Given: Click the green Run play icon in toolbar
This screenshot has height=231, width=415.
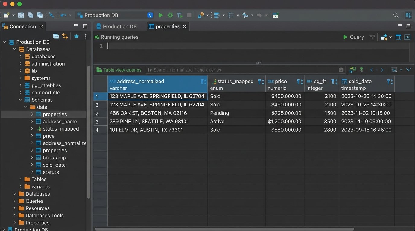Looking at the screenshot, I should click(161, 15).
